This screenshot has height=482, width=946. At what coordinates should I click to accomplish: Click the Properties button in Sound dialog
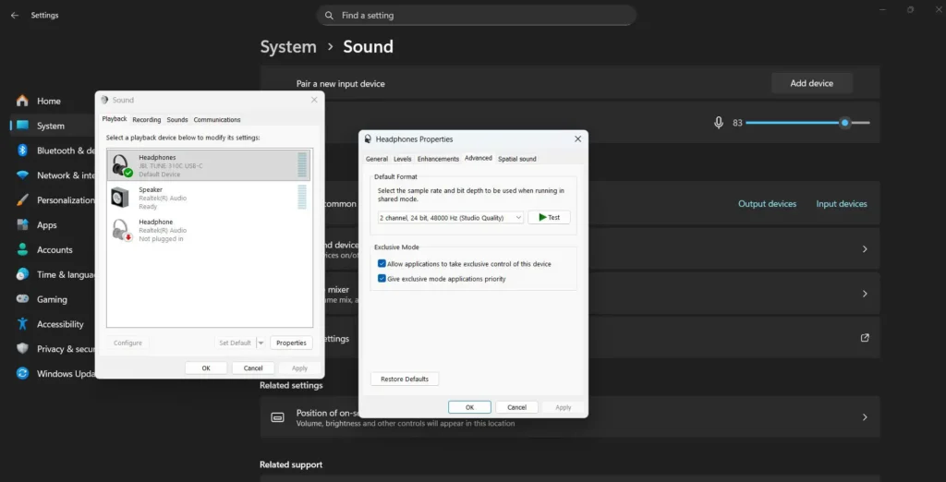coord(291,343)
